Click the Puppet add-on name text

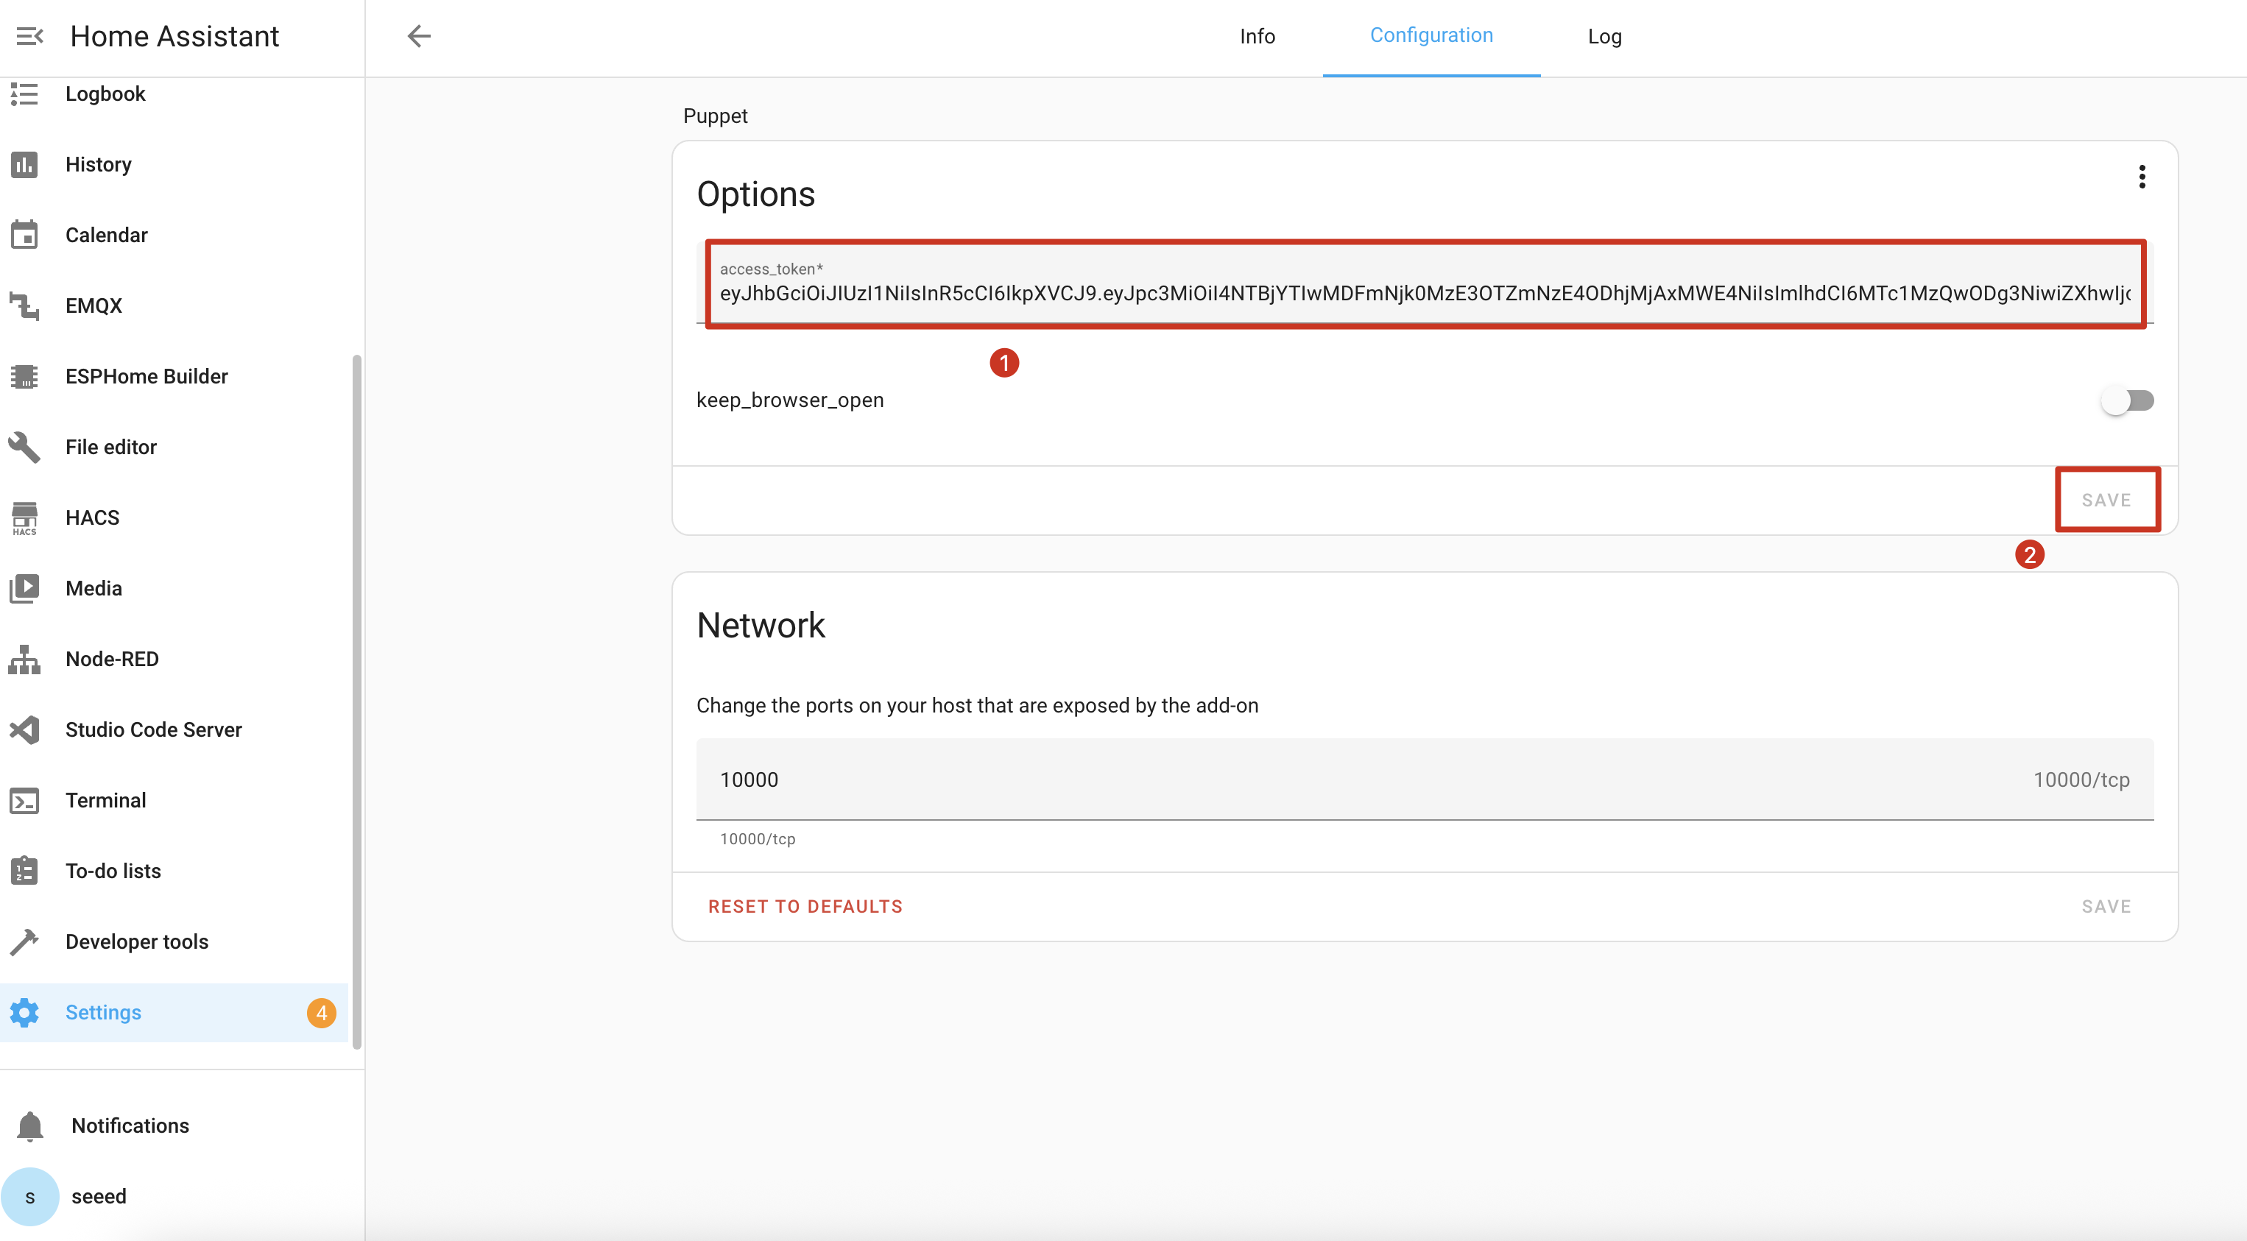716,115
